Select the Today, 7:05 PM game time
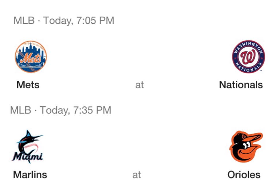This screenshot has width=277, height=185. coord(79,21)
